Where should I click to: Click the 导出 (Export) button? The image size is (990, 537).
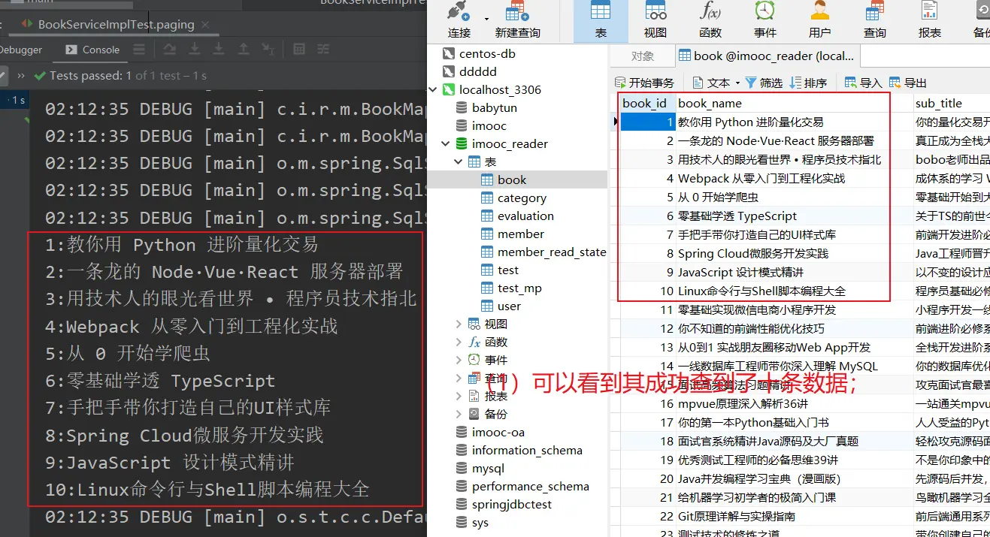(907, 83)
